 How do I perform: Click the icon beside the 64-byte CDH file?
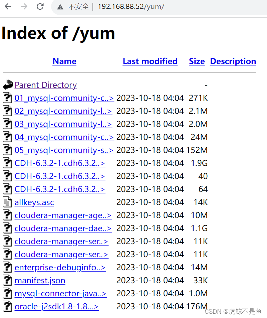[7, 189]
